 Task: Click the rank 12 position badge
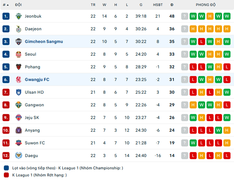coord(6,156)
